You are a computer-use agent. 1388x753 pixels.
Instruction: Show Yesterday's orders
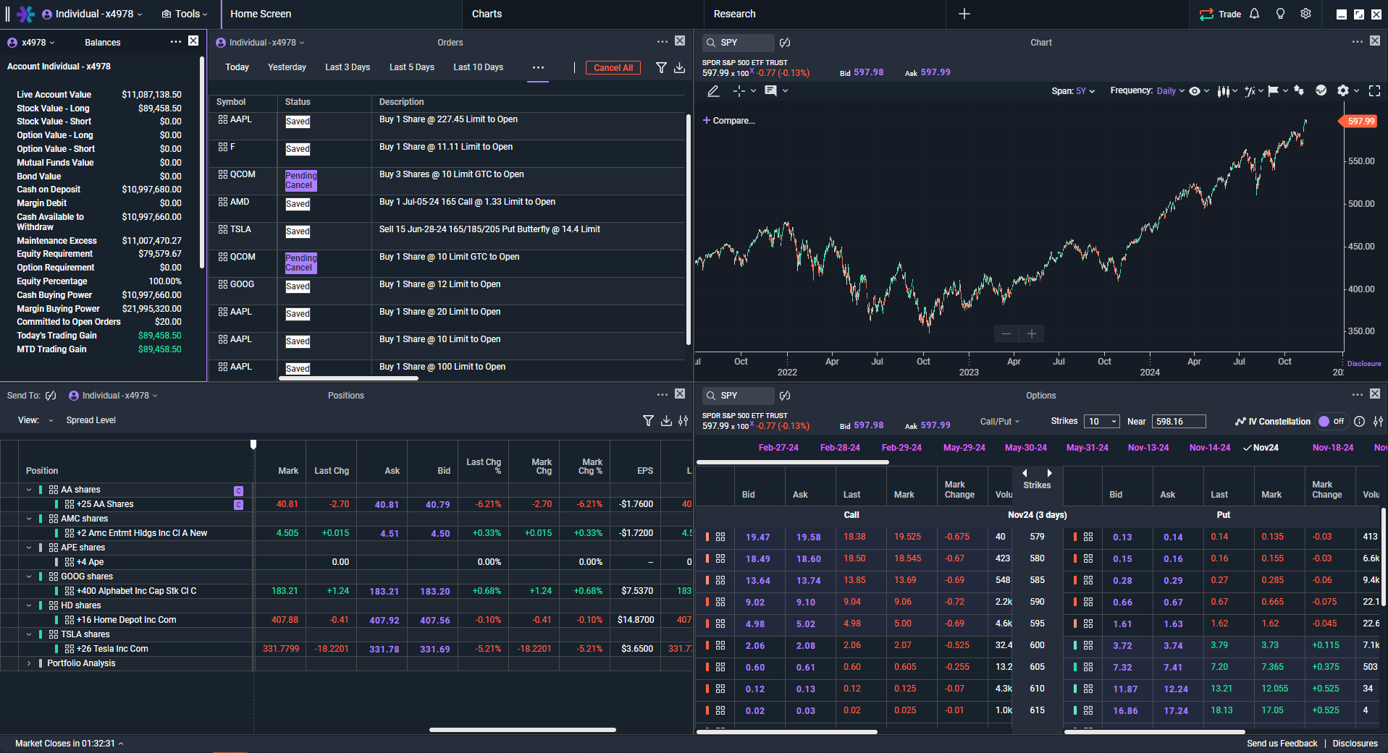[x=287, y=67]
